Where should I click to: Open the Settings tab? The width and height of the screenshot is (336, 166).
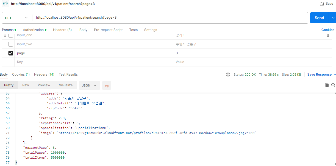tap(151, 30)
